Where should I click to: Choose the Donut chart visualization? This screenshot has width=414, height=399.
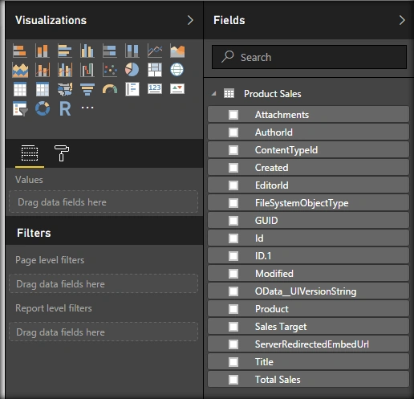pos(43,108)
